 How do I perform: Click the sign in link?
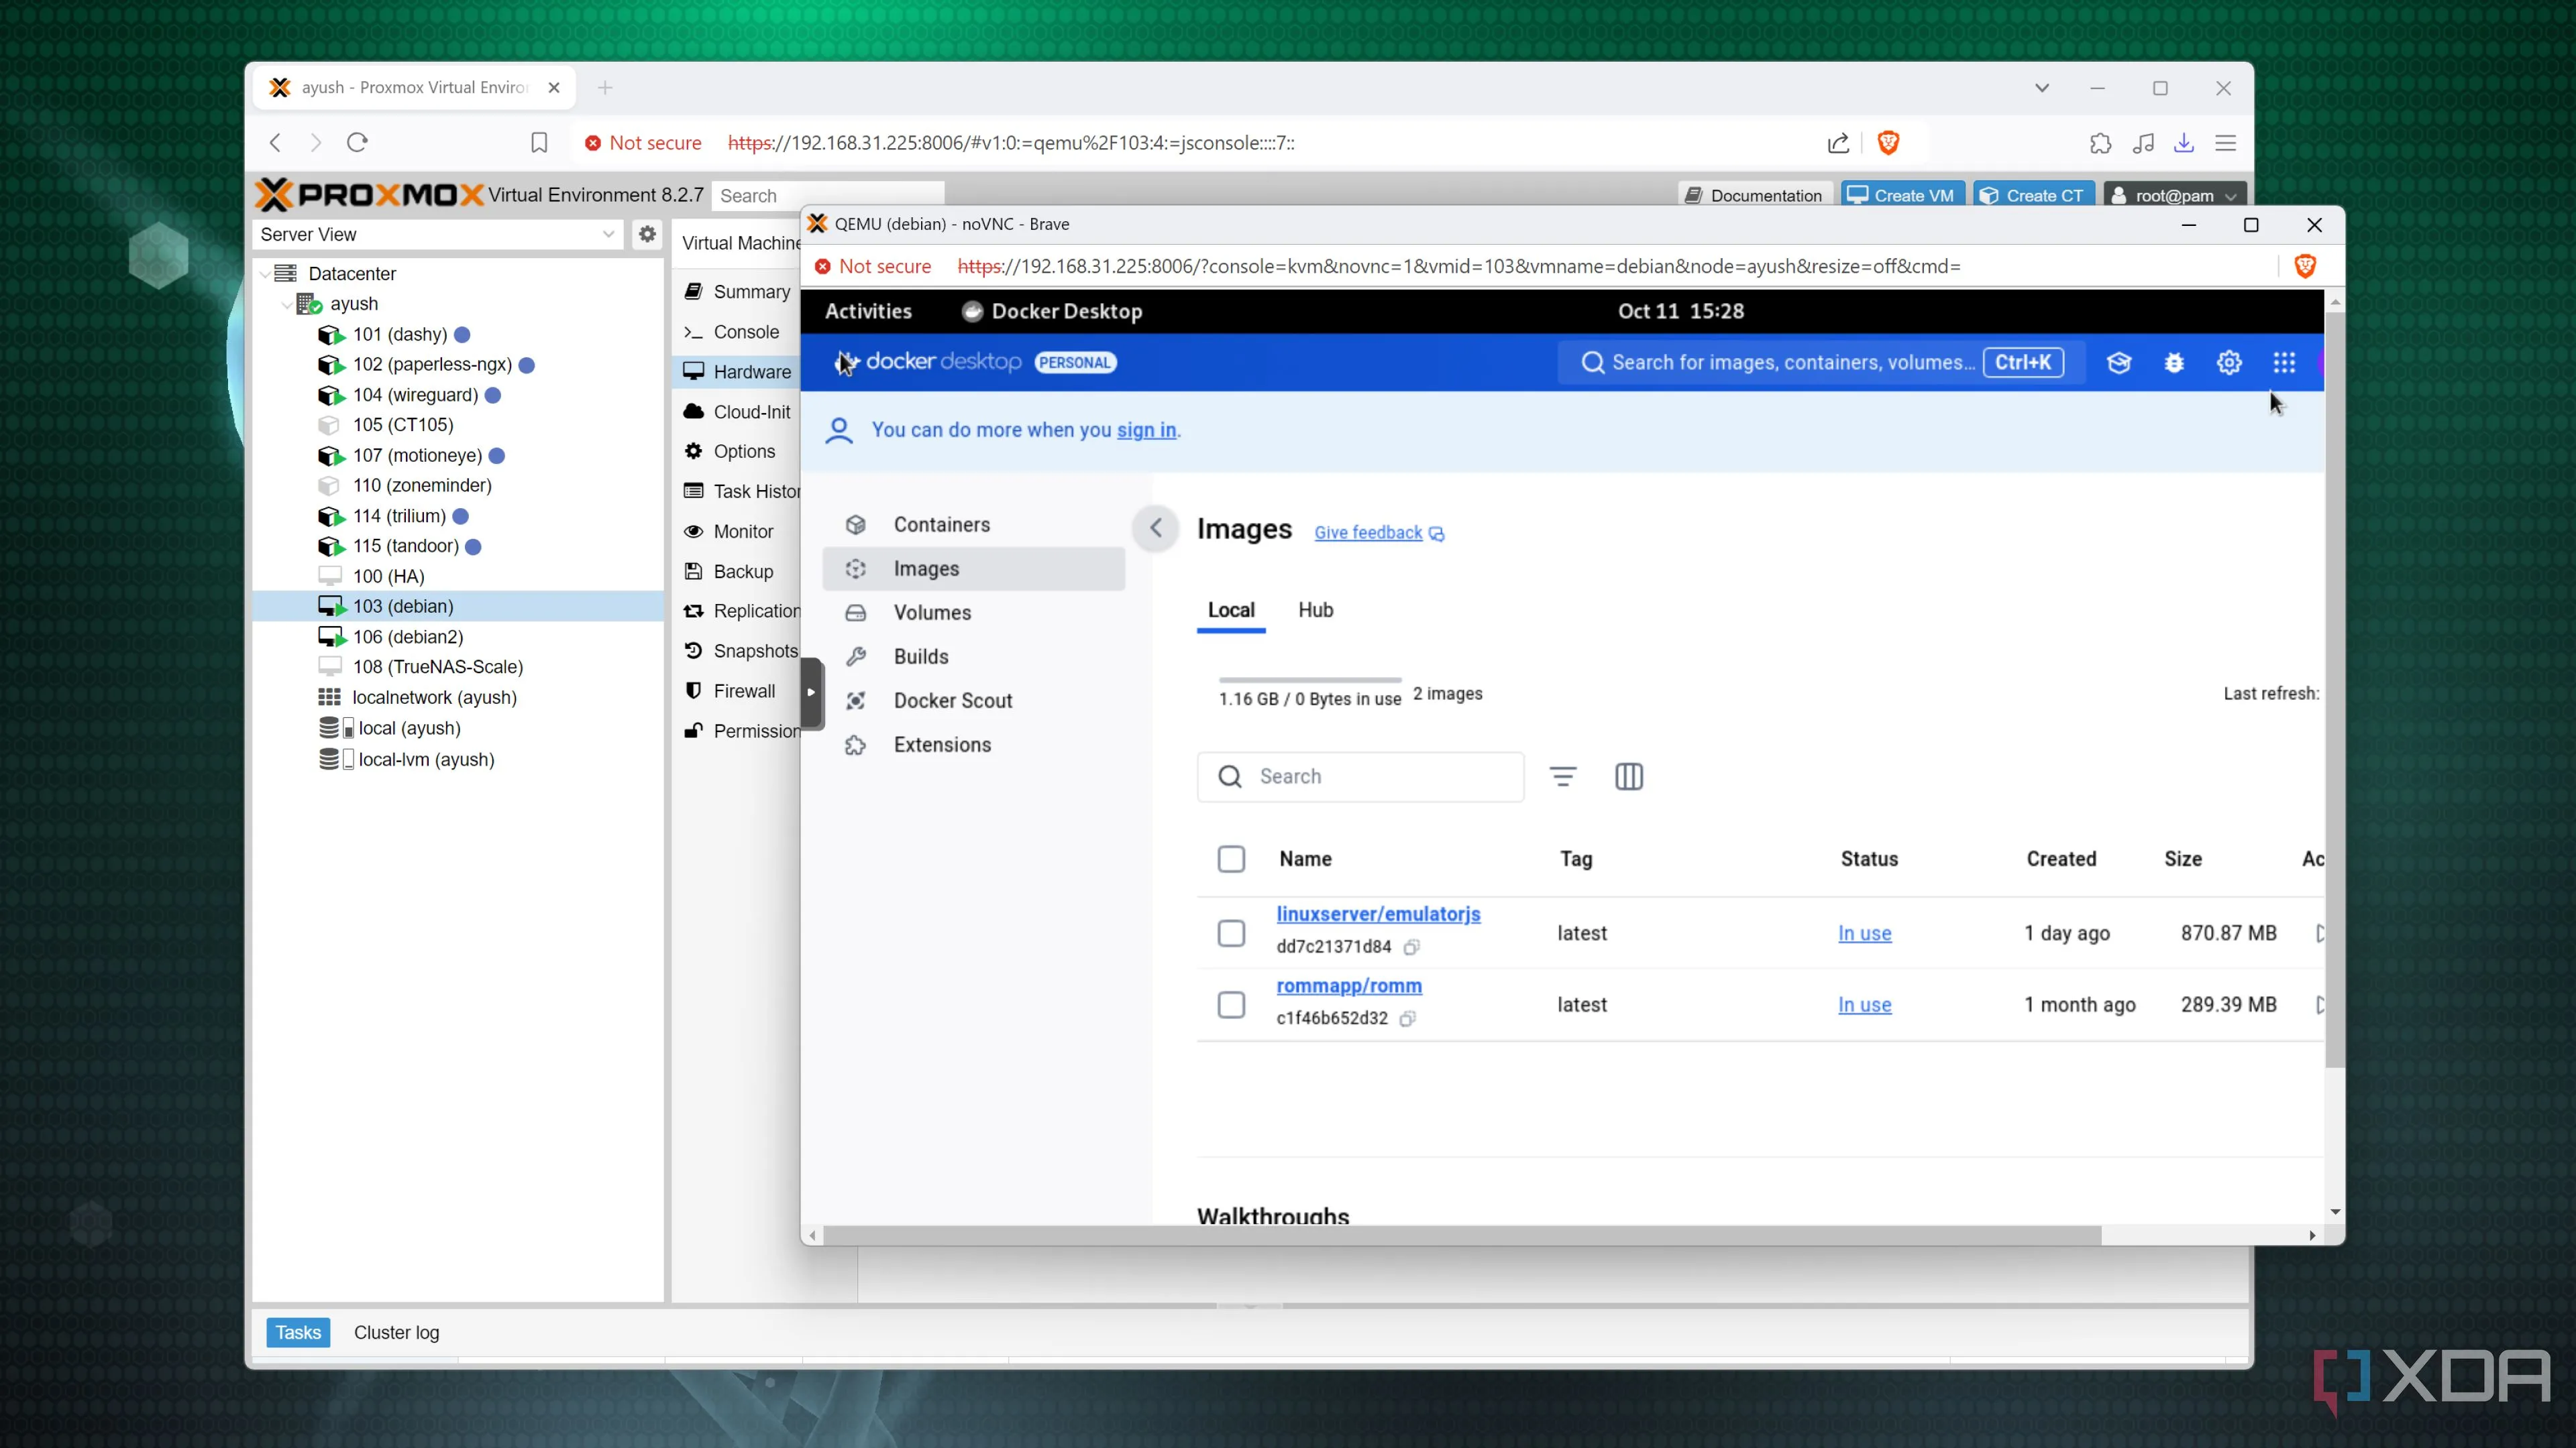pyautogui.click(x=1146, y=430)
